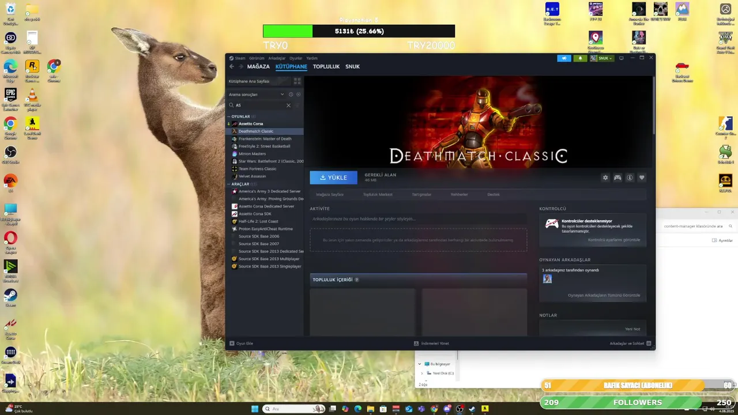The width and height of the screenshot is (738, 415).
Task: Open SNUK account dropdown
Action: [x=601, y=58]
